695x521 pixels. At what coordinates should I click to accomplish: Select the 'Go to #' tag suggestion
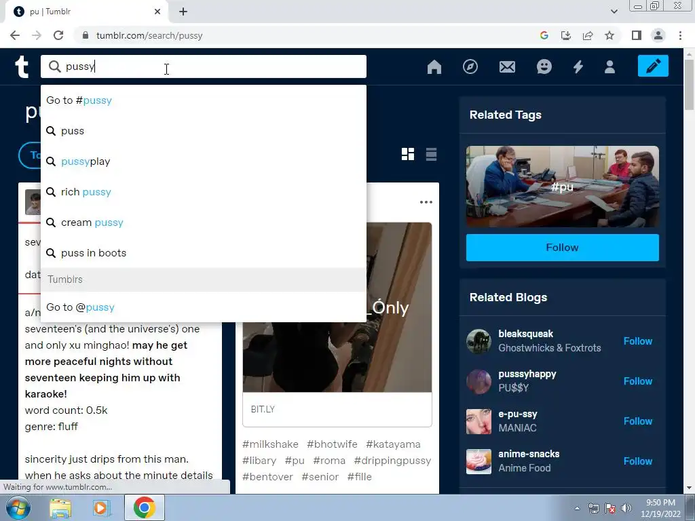tap(204, 100)
